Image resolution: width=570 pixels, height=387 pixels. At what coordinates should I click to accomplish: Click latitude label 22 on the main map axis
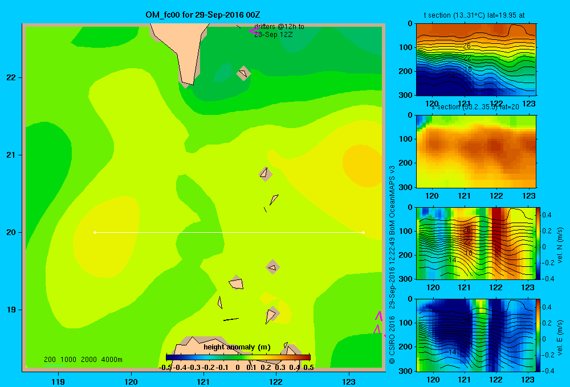(x=11, y=78)
